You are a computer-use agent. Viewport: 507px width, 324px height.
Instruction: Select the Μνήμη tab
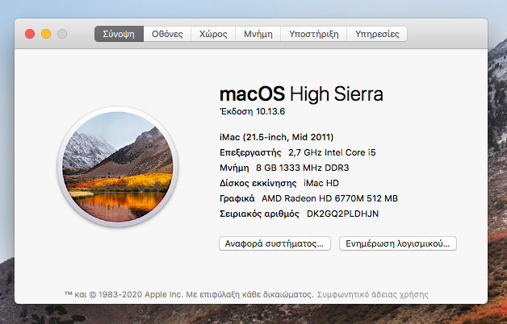coord(258,34)
